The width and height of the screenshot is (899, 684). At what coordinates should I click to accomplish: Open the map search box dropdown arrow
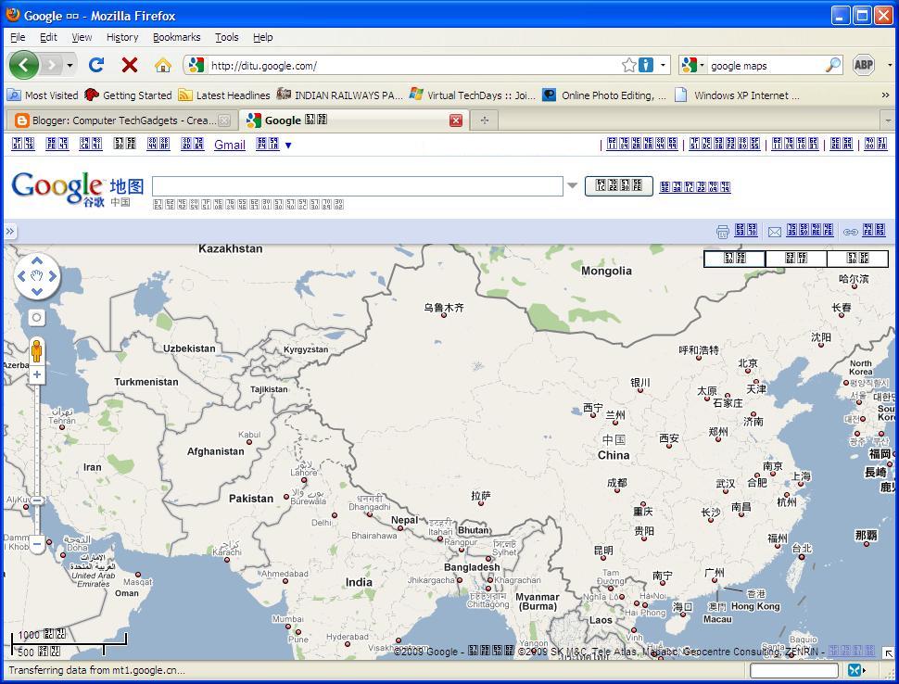(572, 185)
